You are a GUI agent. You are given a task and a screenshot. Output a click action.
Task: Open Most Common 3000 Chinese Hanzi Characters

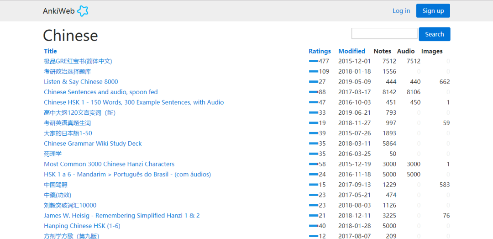point(109,164)
